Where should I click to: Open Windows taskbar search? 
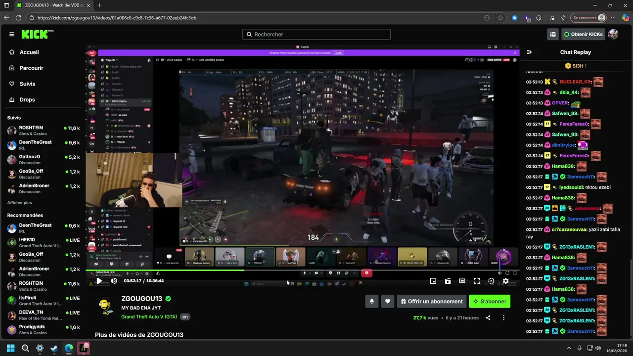(x=25, y=348)
